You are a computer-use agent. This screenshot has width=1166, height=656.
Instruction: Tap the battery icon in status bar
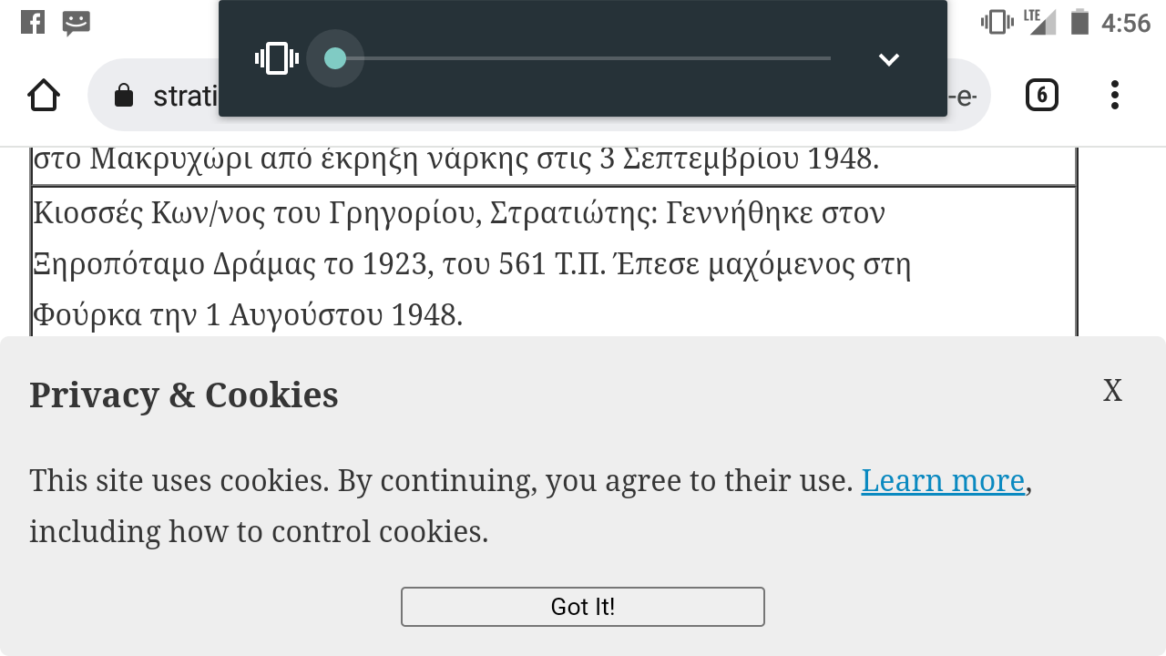1079,22
